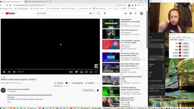Click the FELIRATKOZVA subscribed button
The image size is (194, 109).
(x=88, y=90)
